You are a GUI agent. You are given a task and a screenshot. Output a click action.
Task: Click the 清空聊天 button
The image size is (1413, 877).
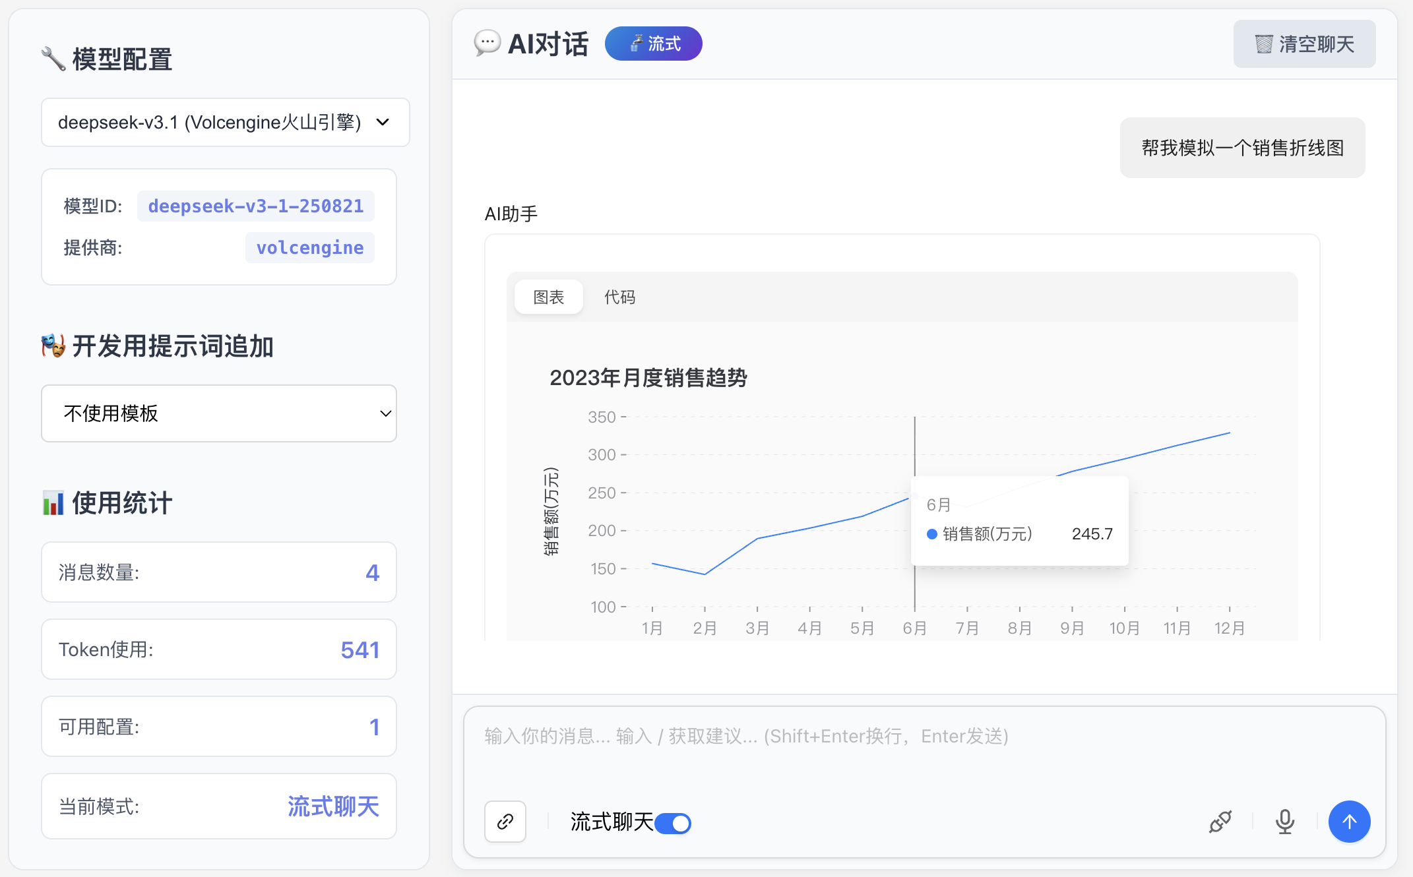coord(1303,44)
